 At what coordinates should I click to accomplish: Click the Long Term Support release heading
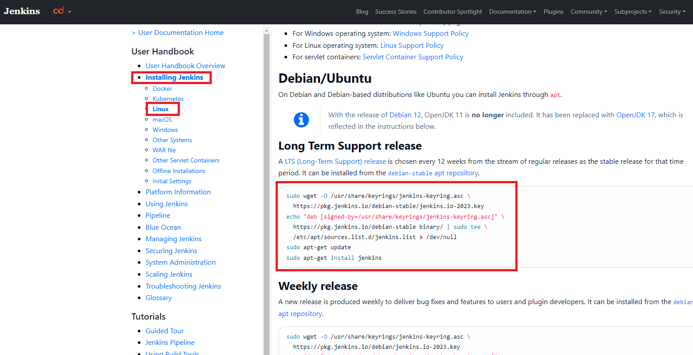350,146
